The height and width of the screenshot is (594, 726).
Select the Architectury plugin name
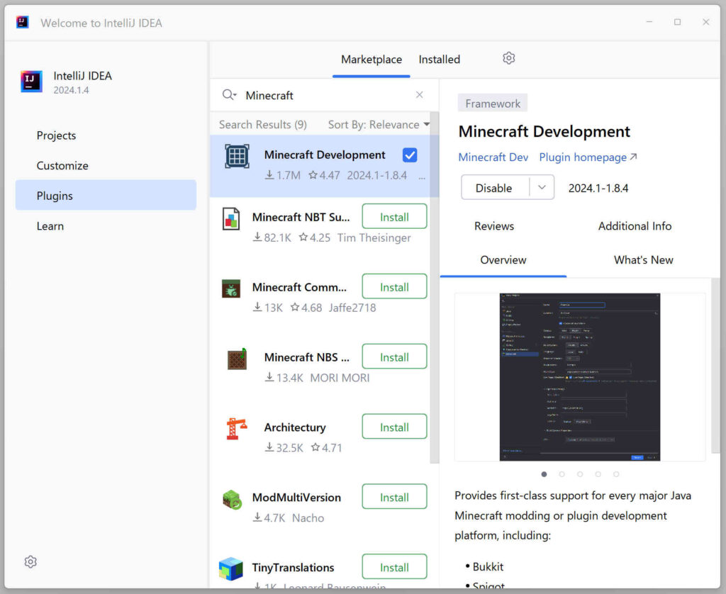295,427
